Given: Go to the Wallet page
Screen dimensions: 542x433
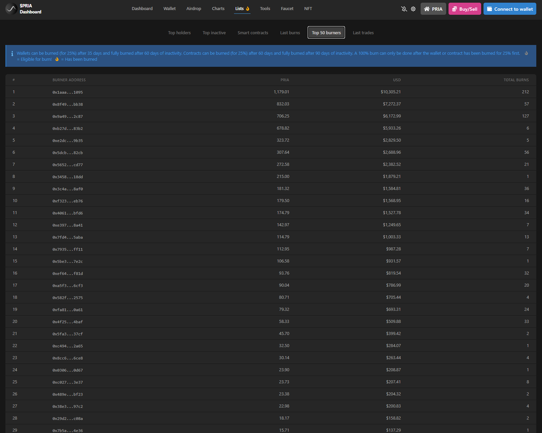Looking at the screenshot, I should (169, 9).
